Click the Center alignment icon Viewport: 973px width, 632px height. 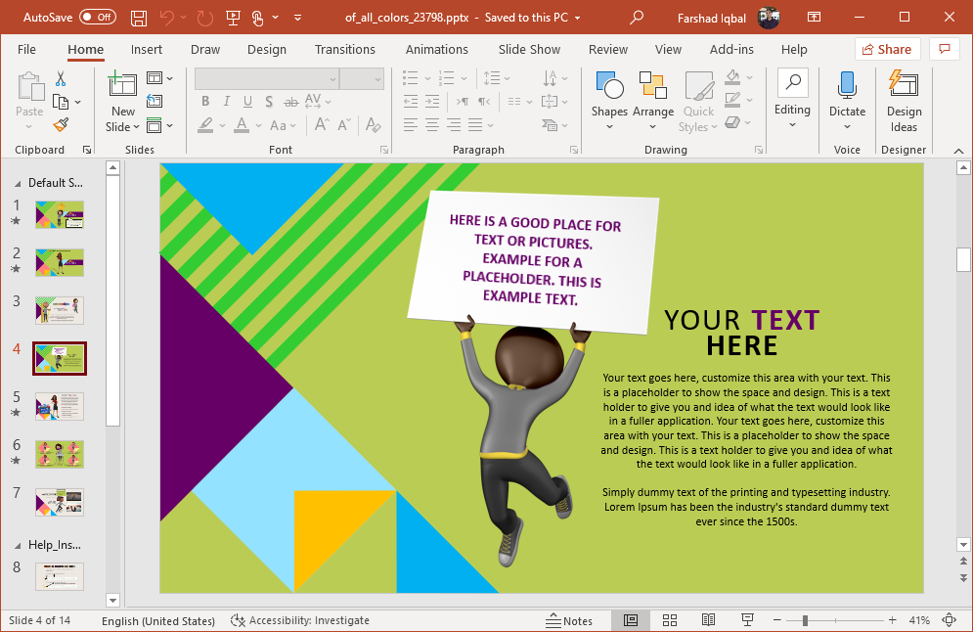coord(431,122)
